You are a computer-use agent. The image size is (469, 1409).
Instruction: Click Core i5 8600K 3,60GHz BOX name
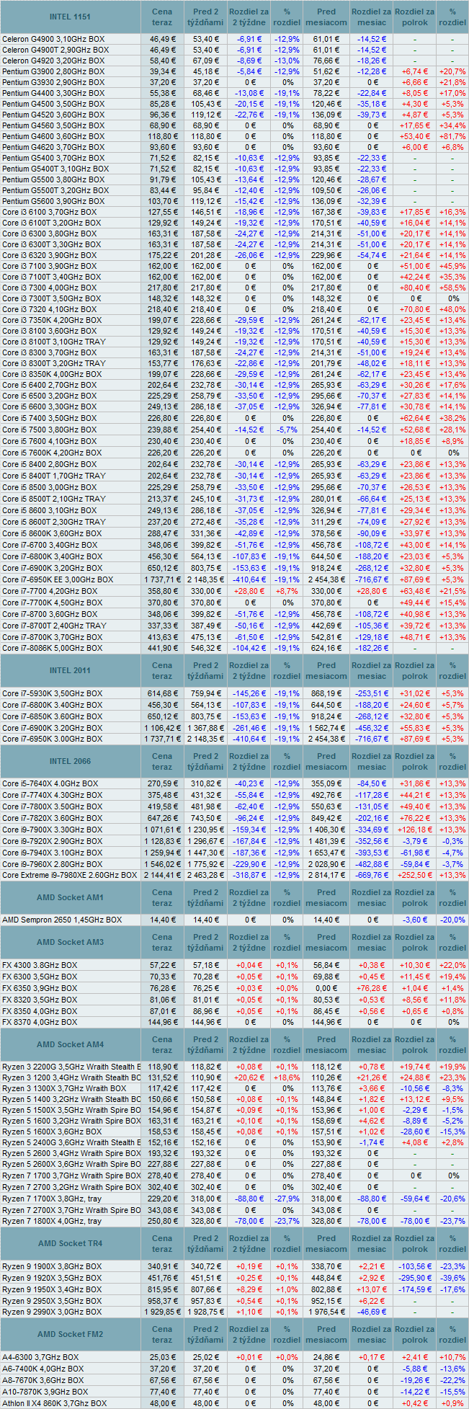tap(52, 533)
